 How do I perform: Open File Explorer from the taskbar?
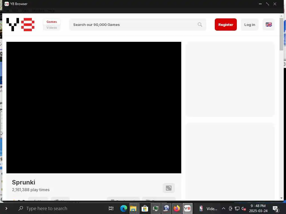pyautogui.click(x=133, y=208)
